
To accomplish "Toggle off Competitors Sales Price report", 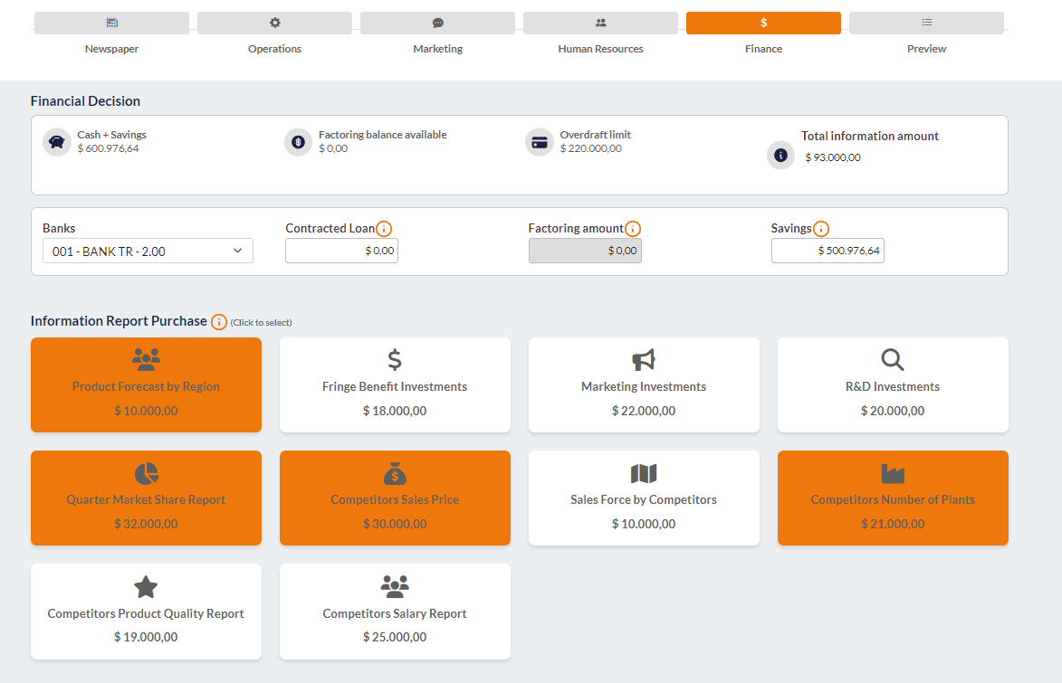I will point(395,498).
